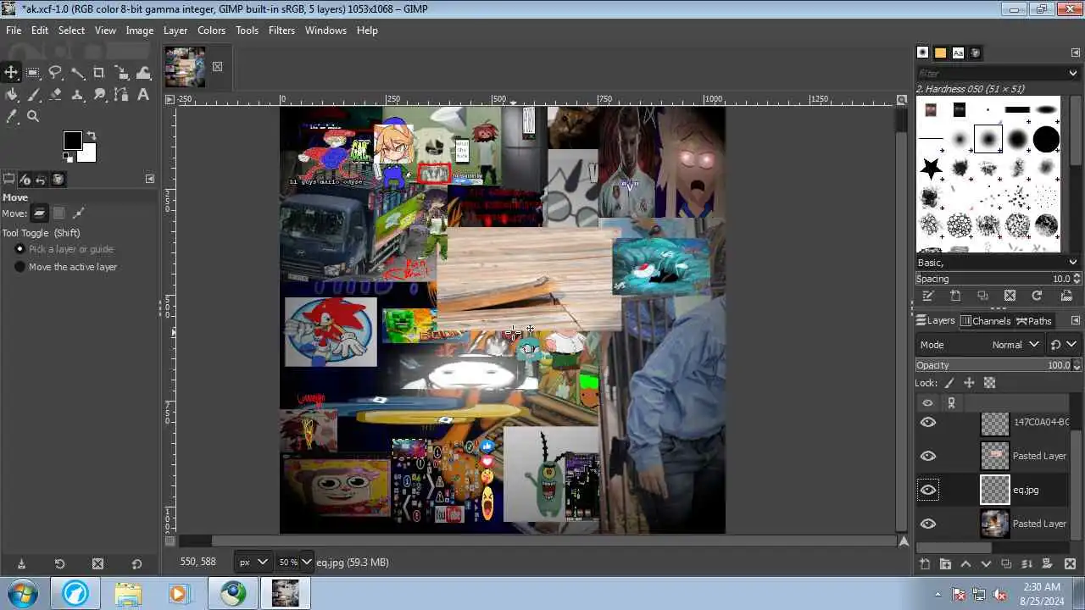1085x610 pixels.
Task: Set Move mode to layer
Action: tap(40, 213)
